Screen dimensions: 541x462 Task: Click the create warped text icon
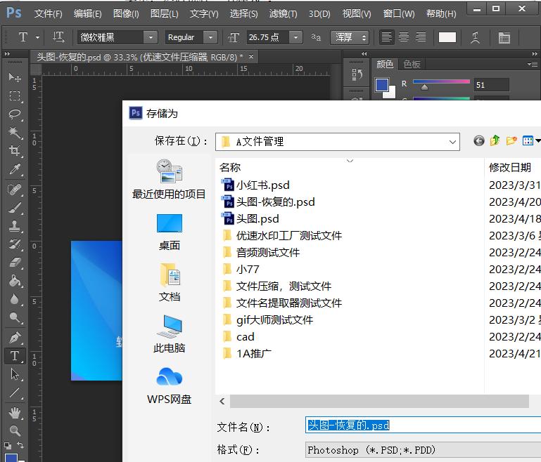point(476,37)
